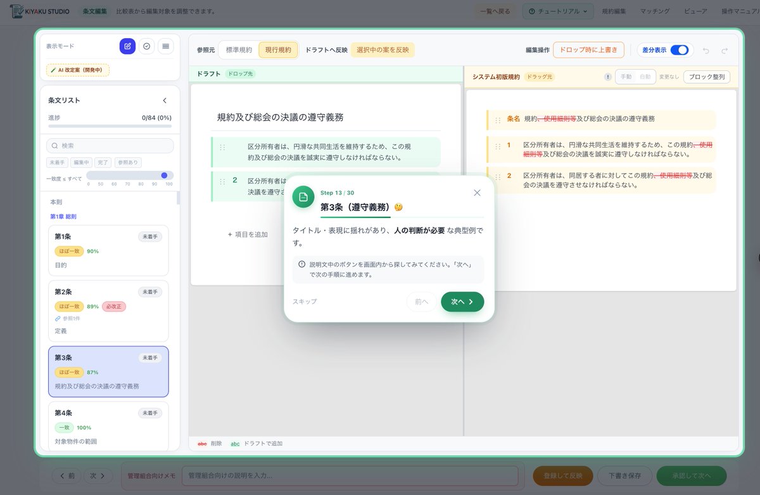
Task: Click 一覧へ戻る button
Action: (495, 11)
